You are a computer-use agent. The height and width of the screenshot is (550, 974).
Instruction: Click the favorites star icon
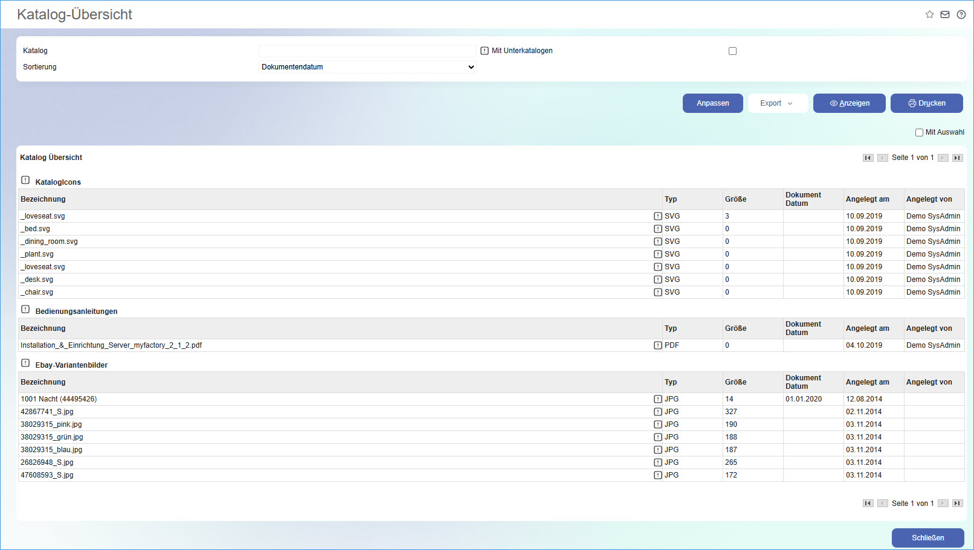929,14
